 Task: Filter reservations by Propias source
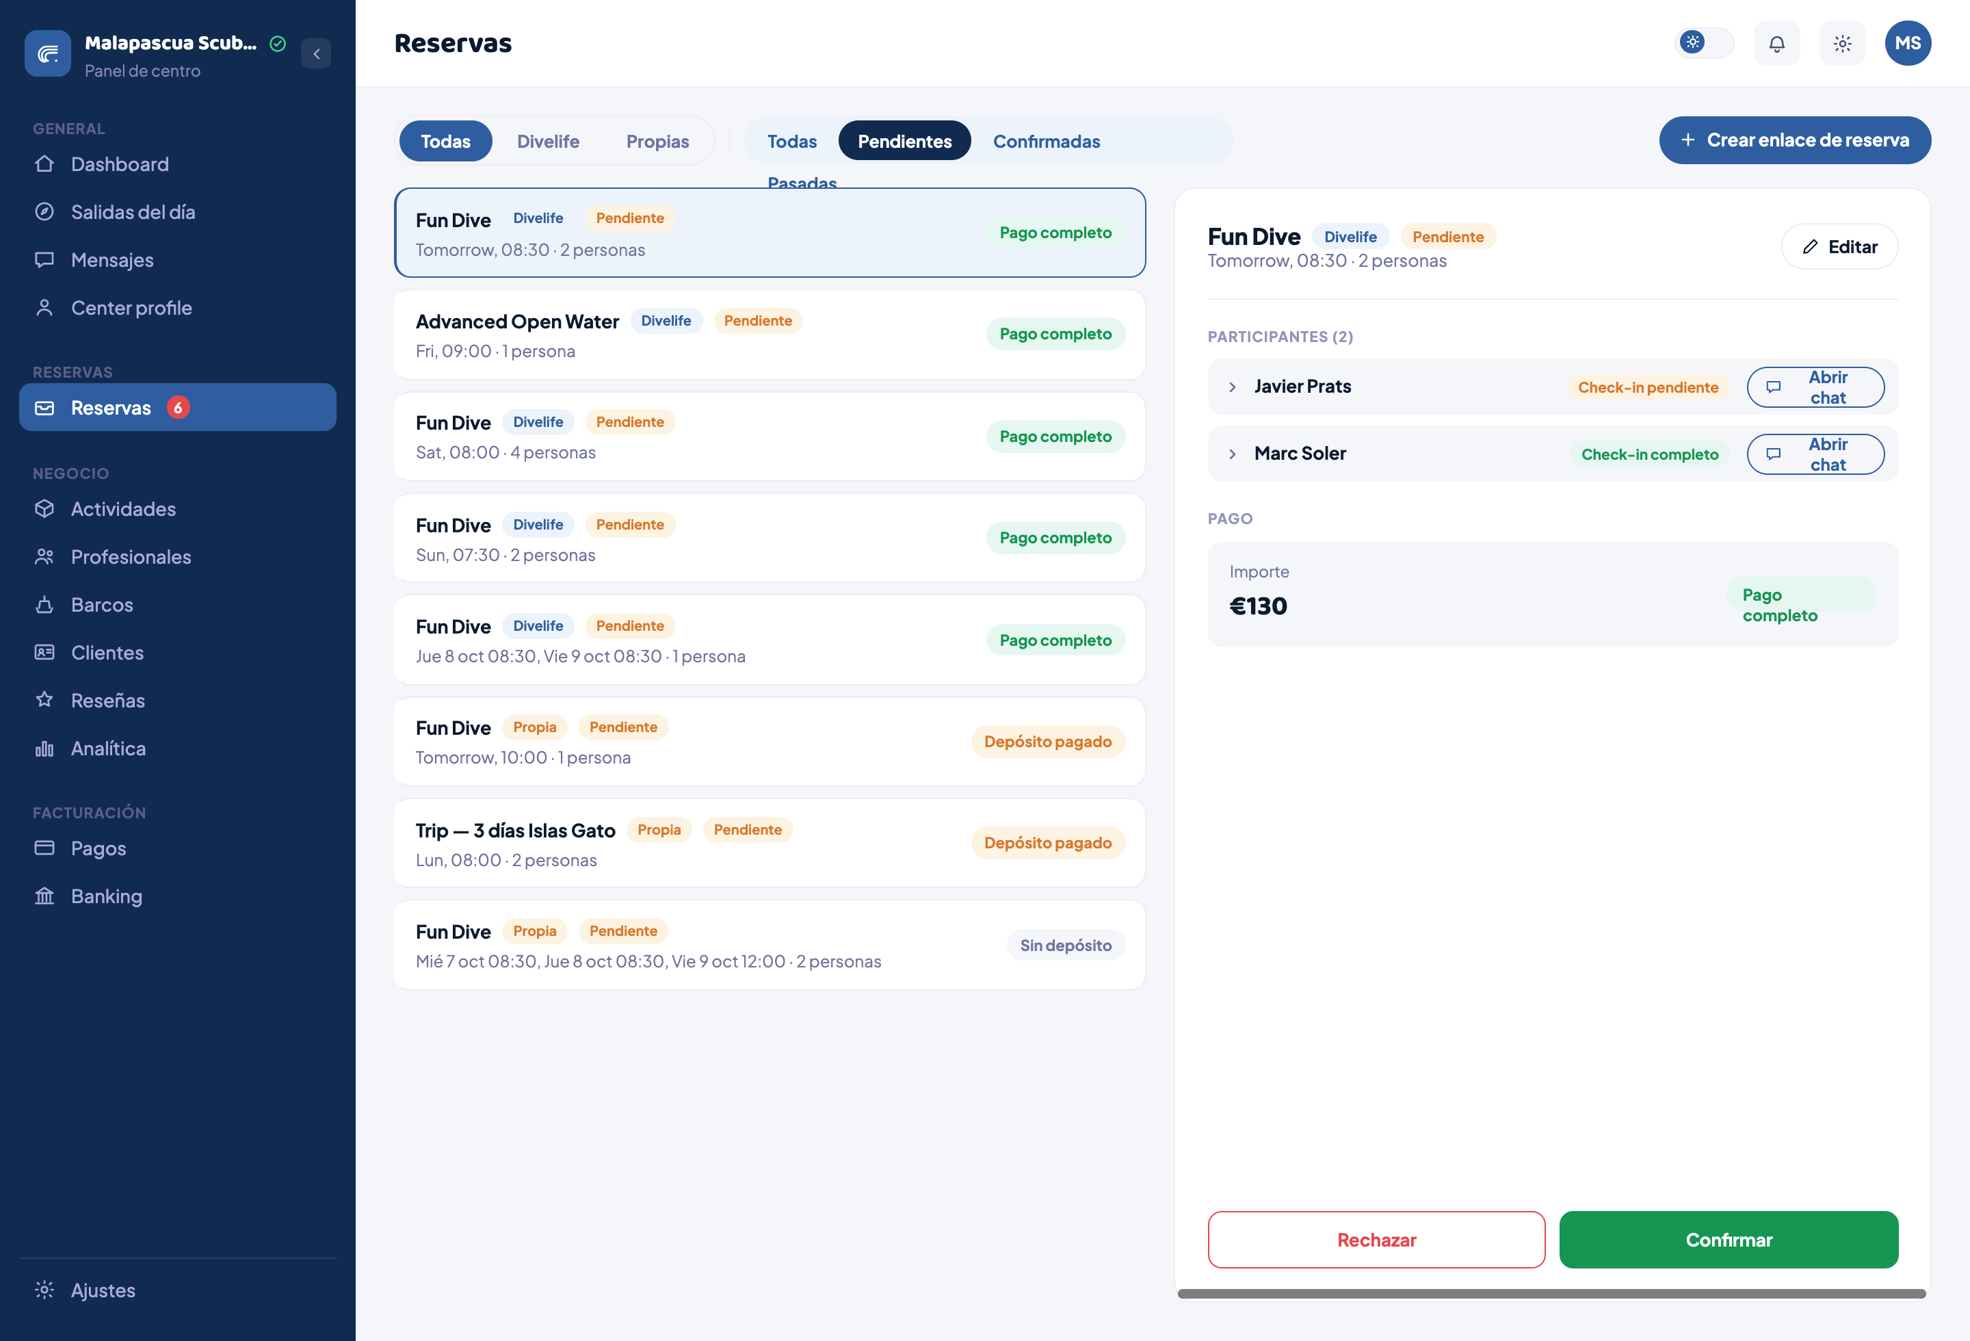pyautogui.click(x=658, y=141)
